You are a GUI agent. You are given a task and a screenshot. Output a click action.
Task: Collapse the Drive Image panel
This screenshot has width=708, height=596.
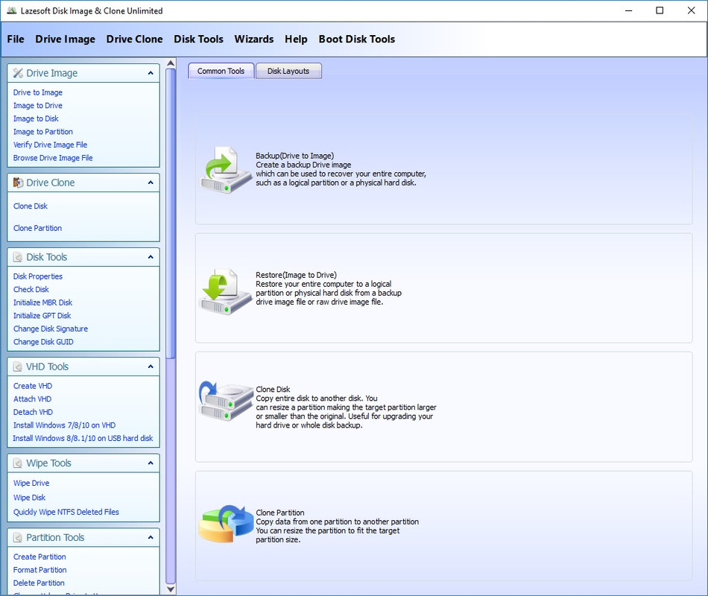pyautogui.click(x=151, y=73)
